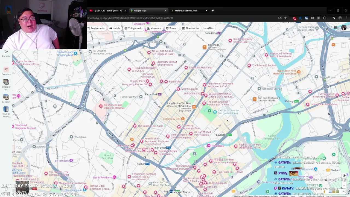Open the red extension with 29 badge

tap(294, 18)
